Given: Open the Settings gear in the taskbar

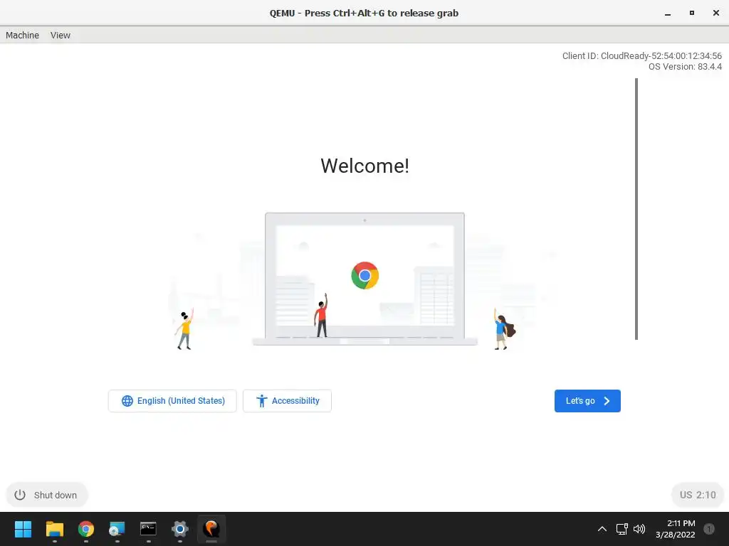Looking at the screenshot, I should 180,529.
